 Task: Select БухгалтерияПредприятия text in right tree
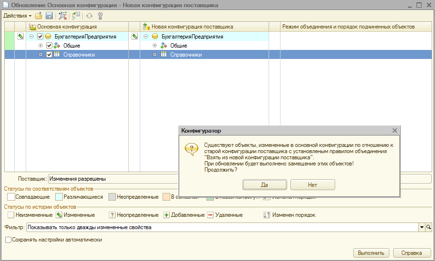[192, 37]
